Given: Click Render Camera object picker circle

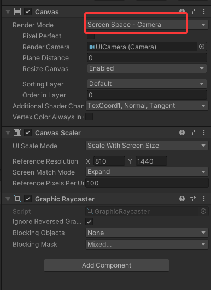Looking at the screenshot, I should pos(202,47).
